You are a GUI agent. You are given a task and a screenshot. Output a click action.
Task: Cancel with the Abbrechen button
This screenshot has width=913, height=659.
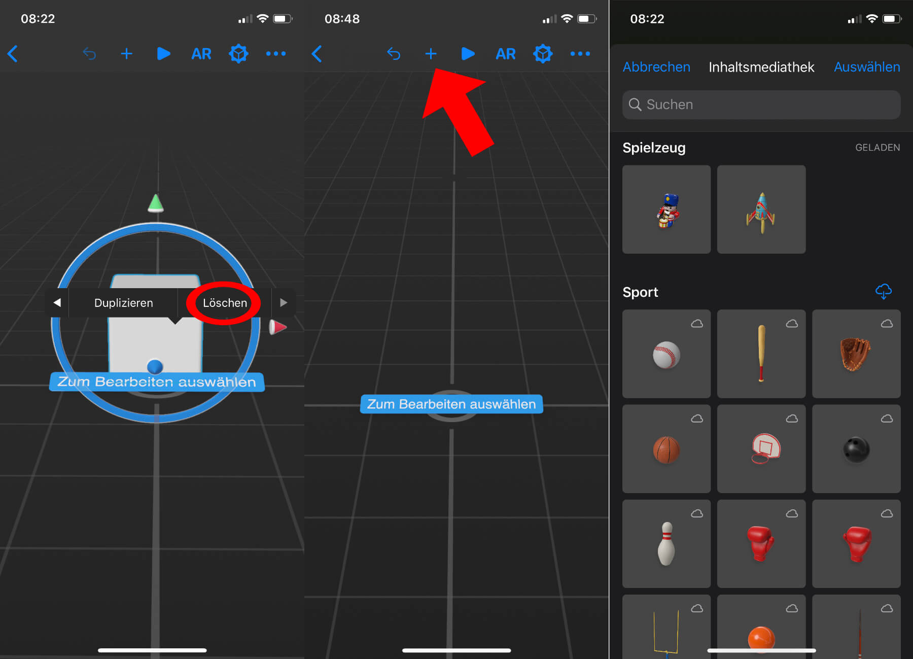click(x=656, y=67)
